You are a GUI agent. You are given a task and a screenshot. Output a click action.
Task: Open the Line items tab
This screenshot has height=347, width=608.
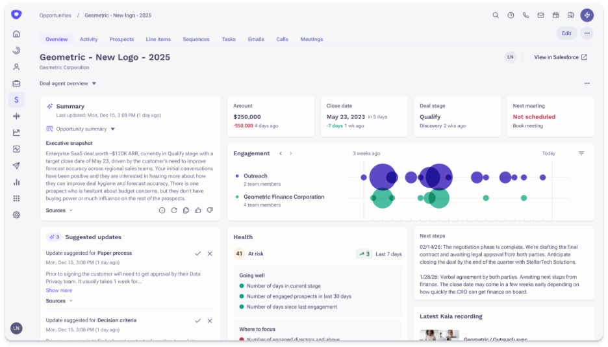(x=158, y=39)
